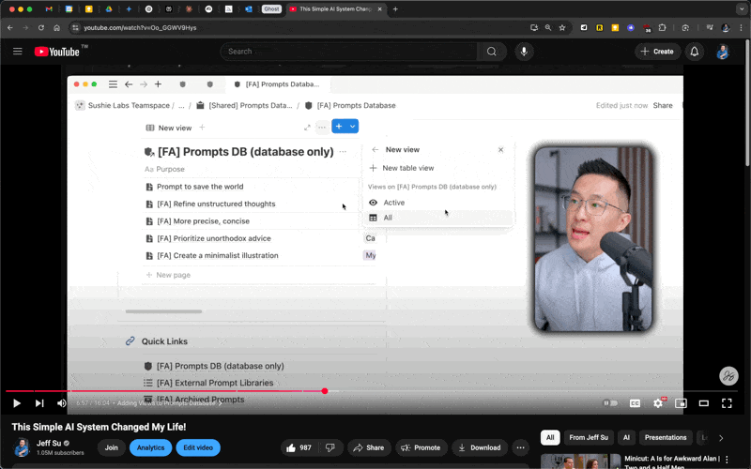Toggle closed captions
This screenshot has height=469, width=751.
coord(635,403)
